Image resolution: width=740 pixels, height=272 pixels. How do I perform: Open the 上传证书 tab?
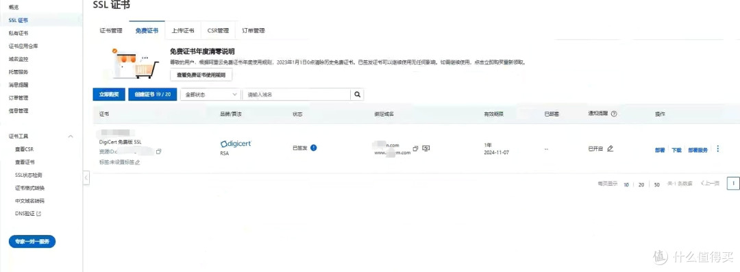point(183,31)
